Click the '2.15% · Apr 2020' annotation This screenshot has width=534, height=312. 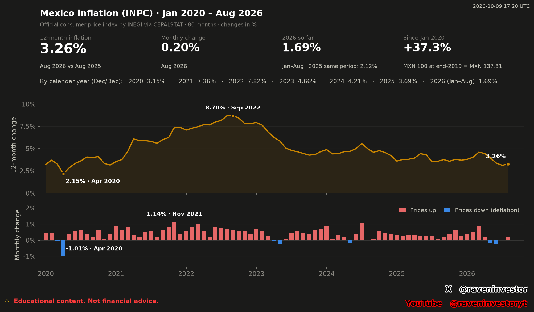tap(93, 181)
